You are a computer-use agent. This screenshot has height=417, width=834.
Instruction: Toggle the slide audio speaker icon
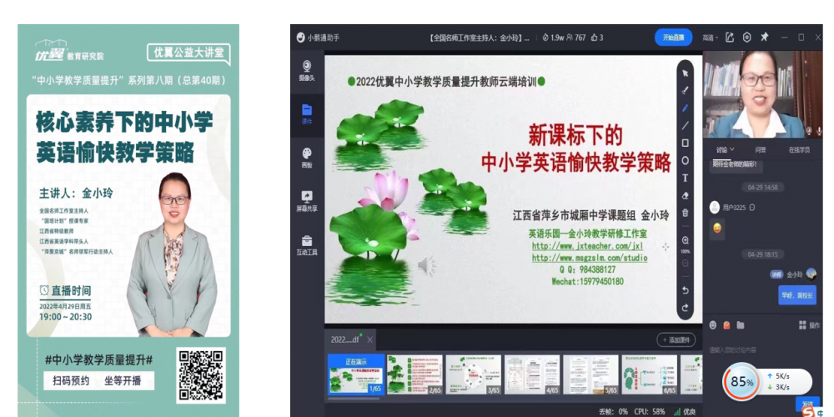coord(426,266)
